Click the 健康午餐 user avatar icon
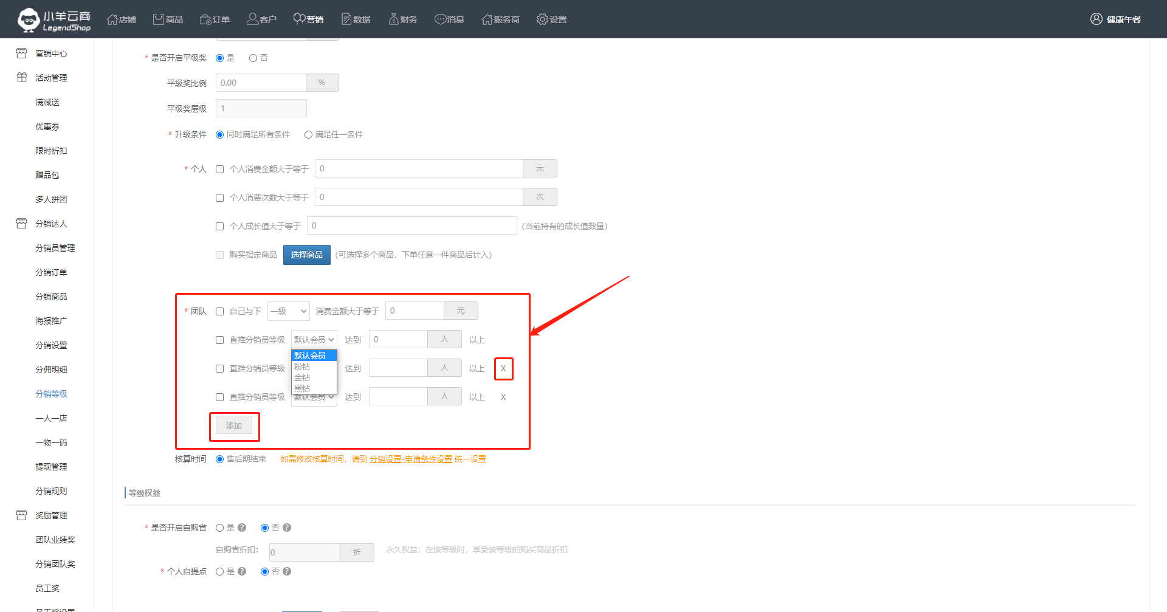Image resolution: width=1167 pixels, height=612 pixels. 1096,19
